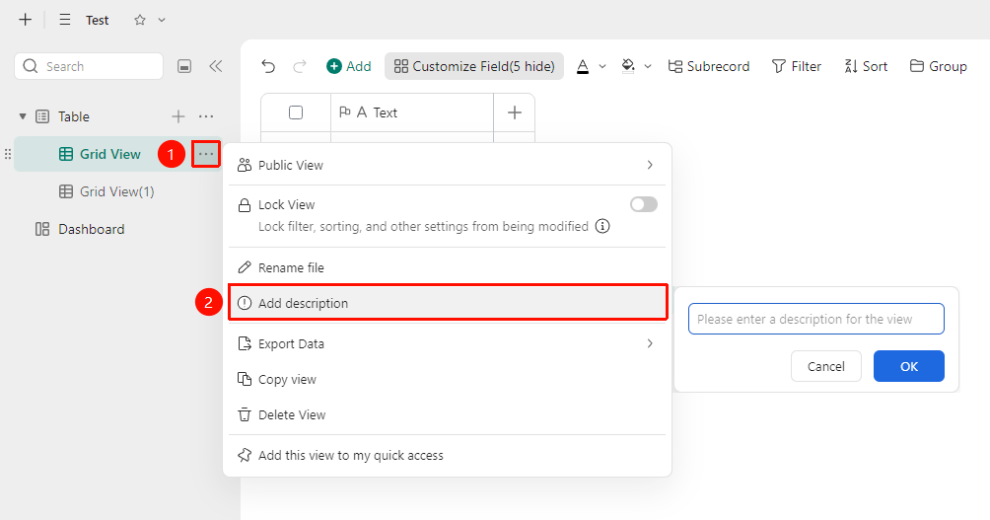990x520 pixels.
Task: Confirm with the blue OK button
Action: click(908, 366)
